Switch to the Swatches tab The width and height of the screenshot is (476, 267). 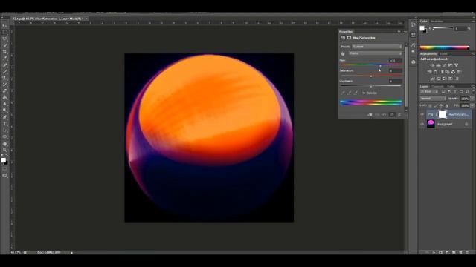pos(437,22)
